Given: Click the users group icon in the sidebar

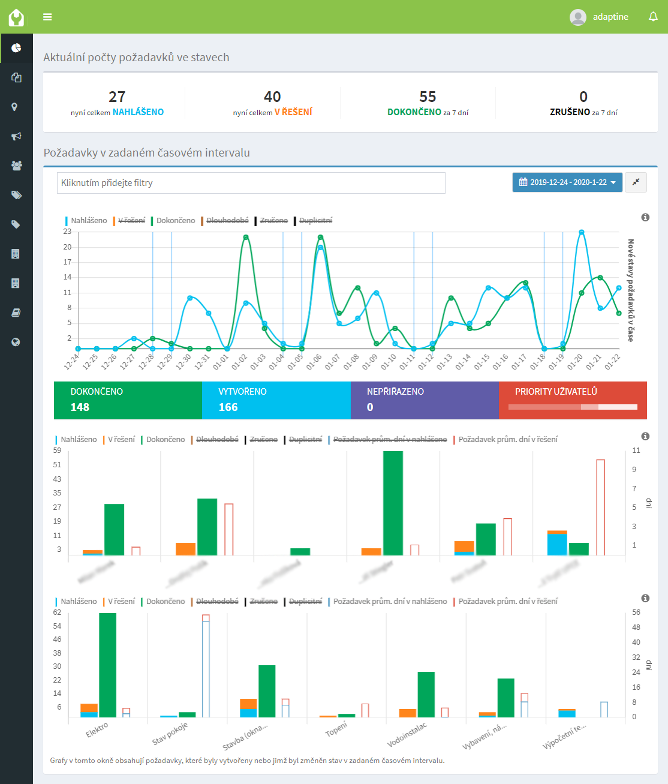Looking at the screenshot, I should click(x=16, y=166).
